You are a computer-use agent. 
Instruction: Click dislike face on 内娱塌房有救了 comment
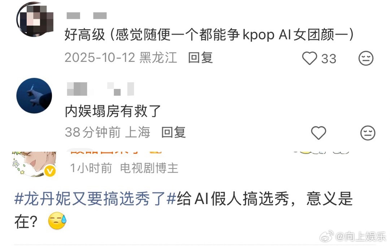pyautogui.click(x=368, y=133)
